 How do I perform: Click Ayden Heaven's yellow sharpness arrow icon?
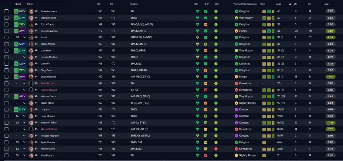(x=206, y=142)
